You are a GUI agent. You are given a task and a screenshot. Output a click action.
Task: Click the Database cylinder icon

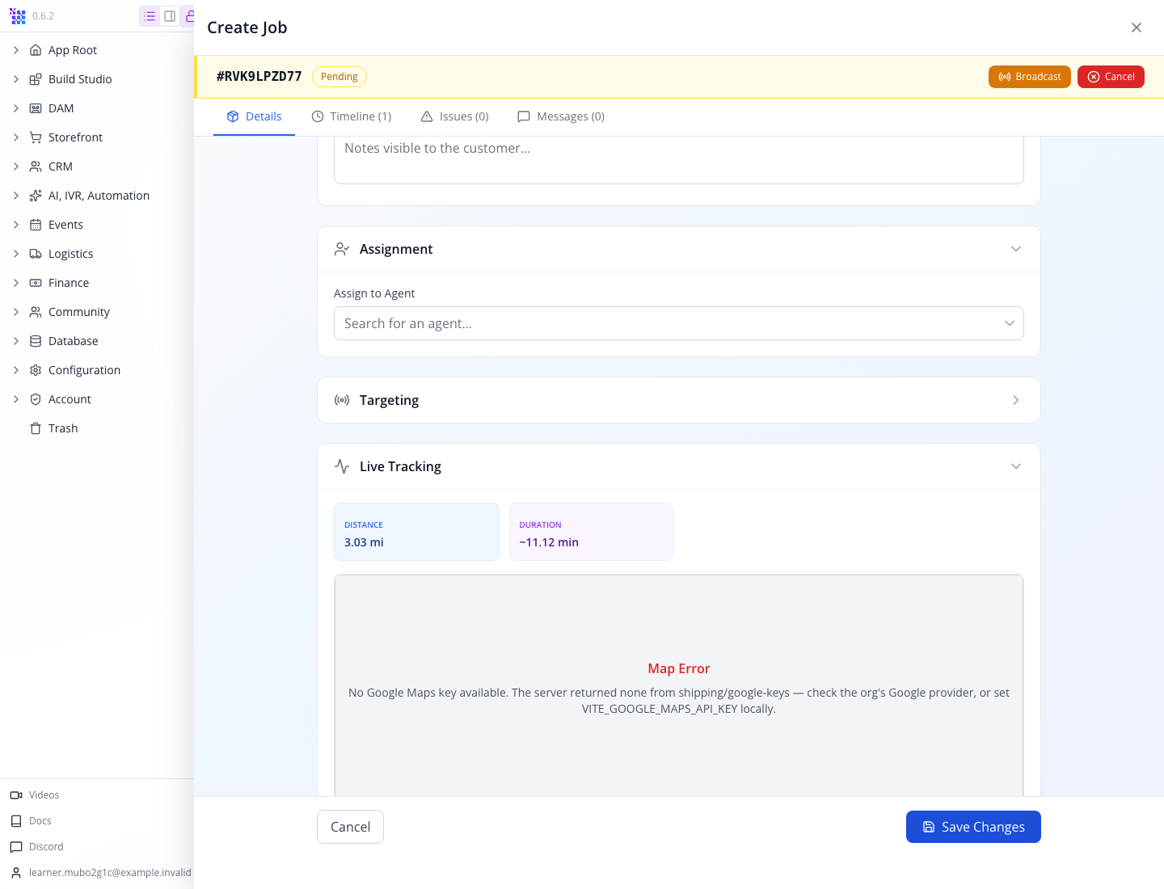tap(36, 341)
